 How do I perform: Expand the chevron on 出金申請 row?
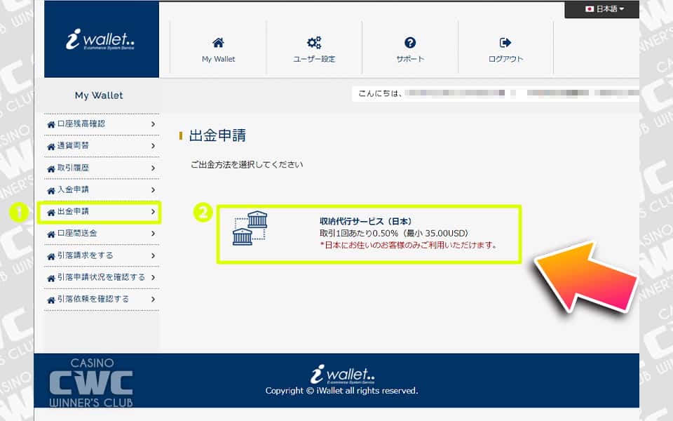point(154,212)
